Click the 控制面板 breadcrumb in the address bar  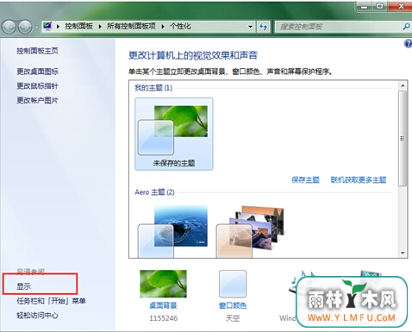coord(78,27)
